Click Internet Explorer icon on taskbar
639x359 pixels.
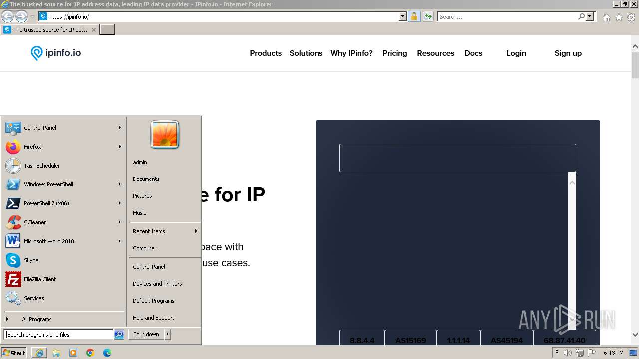click(x=39, y=353)
